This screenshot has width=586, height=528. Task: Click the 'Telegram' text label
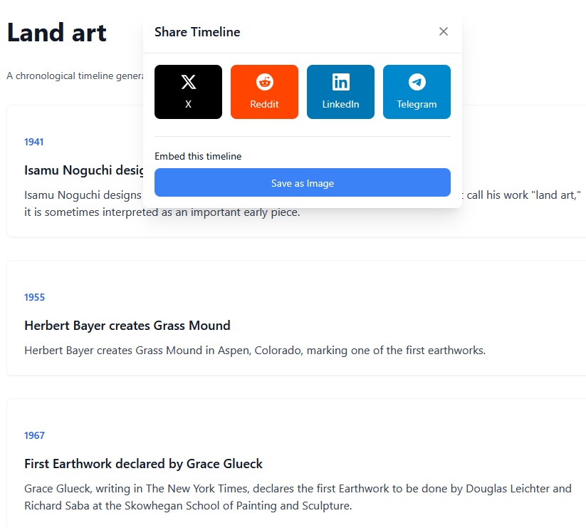(x=417, y=104)
